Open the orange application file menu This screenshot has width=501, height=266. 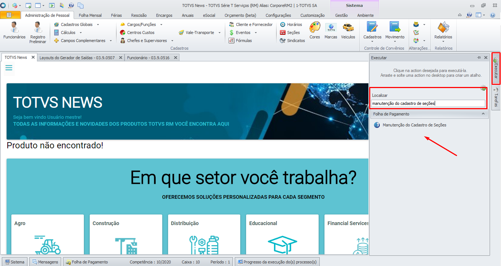point(10,15)
